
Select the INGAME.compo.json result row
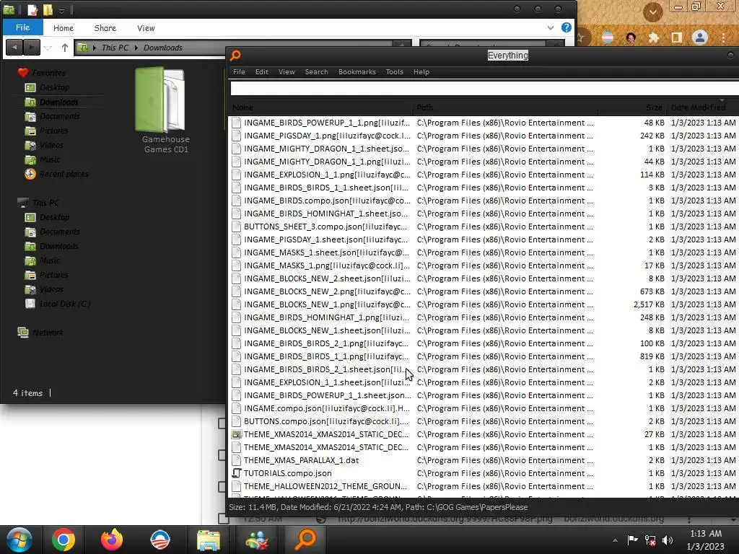[x=483, y=408]
